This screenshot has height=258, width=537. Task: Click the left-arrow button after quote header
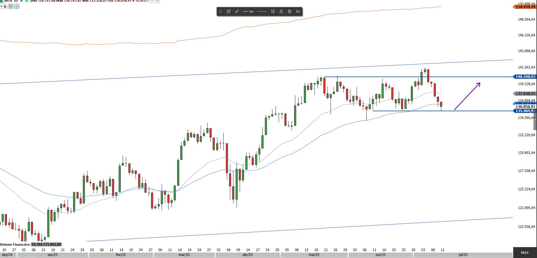[152, 1]
